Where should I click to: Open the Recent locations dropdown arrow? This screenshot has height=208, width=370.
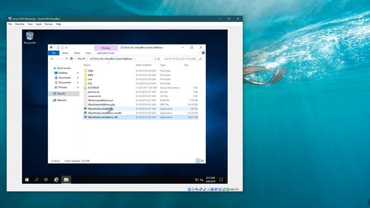tap(62, 59)
